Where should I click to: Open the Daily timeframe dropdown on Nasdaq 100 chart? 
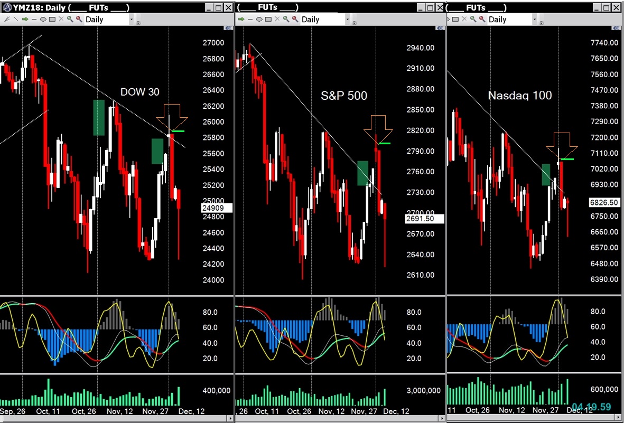point(535,19)
